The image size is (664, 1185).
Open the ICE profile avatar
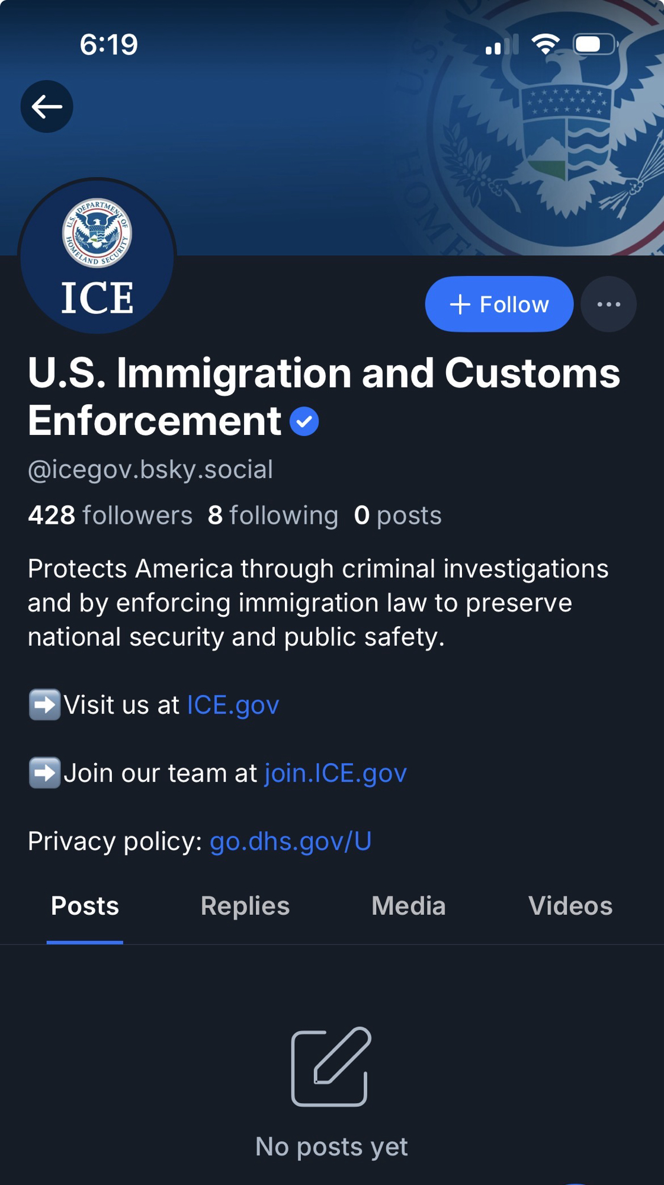[x=97, y=257]
